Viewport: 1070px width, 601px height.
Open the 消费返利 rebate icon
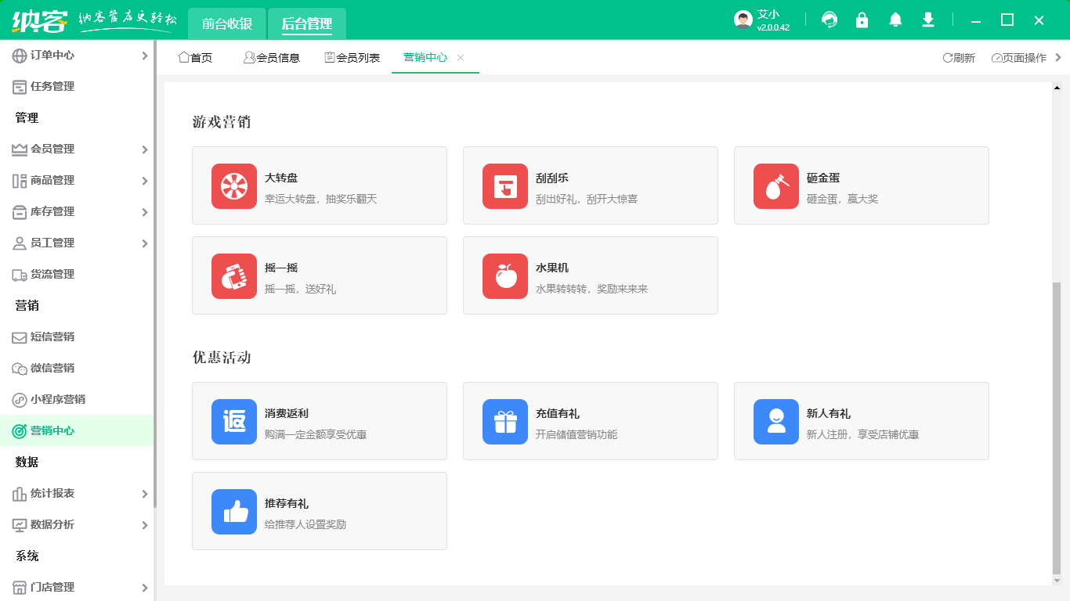coord(234,422)
